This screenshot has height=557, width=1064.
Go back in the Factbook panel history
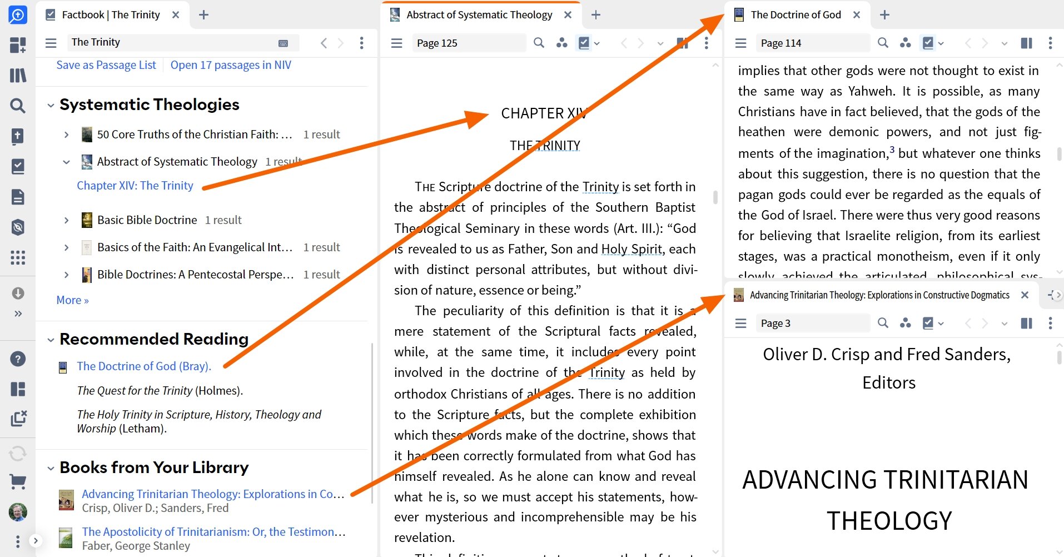tap(324, 43)
